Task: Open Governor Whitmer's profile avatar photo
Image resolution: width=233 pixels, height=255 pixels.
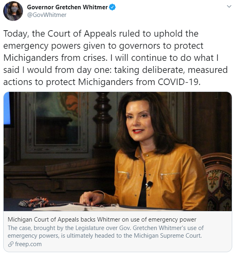Action: 13,11
